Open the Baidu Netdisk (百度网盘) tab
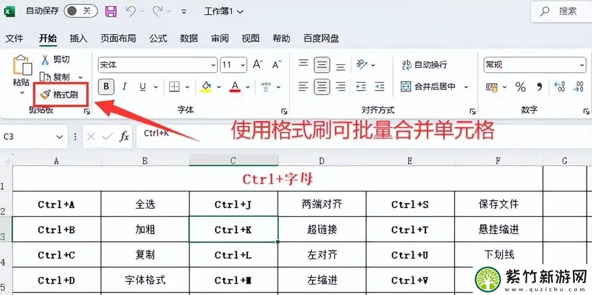Image resolution: width=592 pixels, height=295 pixels. (321, 39)
